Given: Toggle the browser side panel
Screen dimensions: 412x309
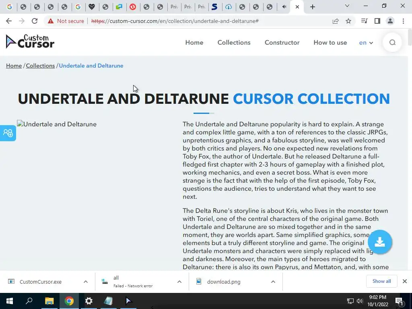Looking at the screenshot, I should (x=377, y=21).
